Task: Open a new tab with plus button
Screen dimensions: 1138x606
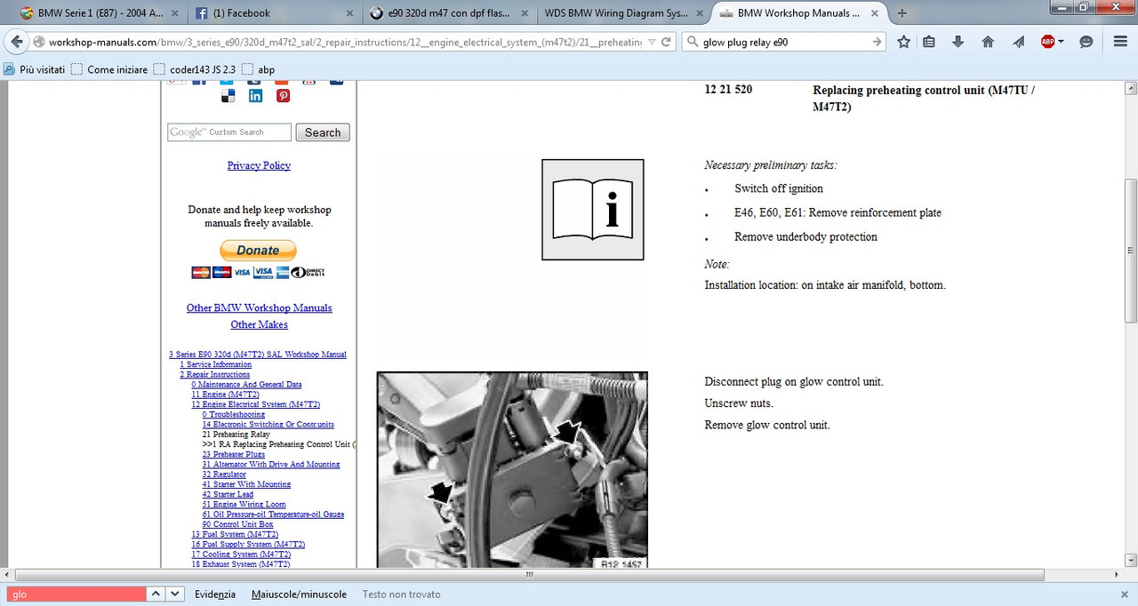Action: 902,13
